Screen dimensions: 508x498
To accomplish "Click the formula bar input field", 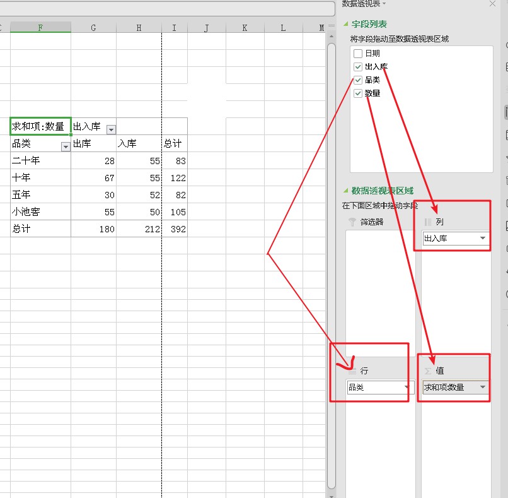I will [x=167, y=8].
